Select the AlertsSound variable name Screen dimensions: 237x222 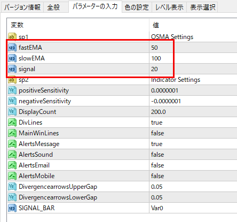(36, 155)
